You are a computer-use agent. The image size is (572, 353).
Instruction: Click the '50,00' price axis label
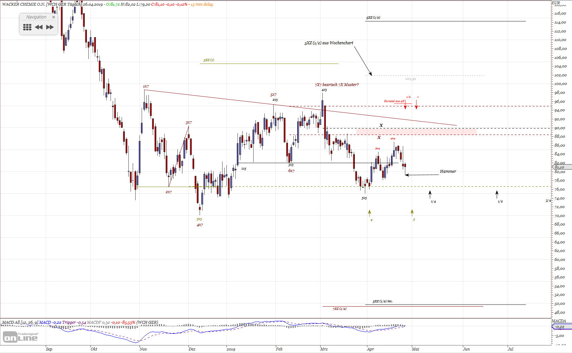tap(560, 303)
